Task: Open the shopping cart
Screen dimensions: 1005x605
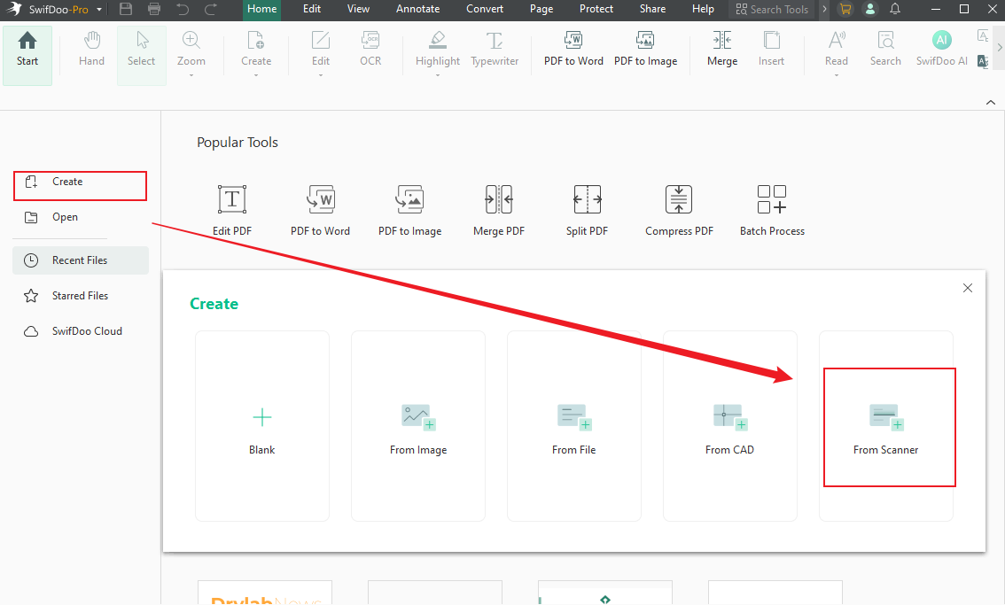Action: (x=845, y=9)
